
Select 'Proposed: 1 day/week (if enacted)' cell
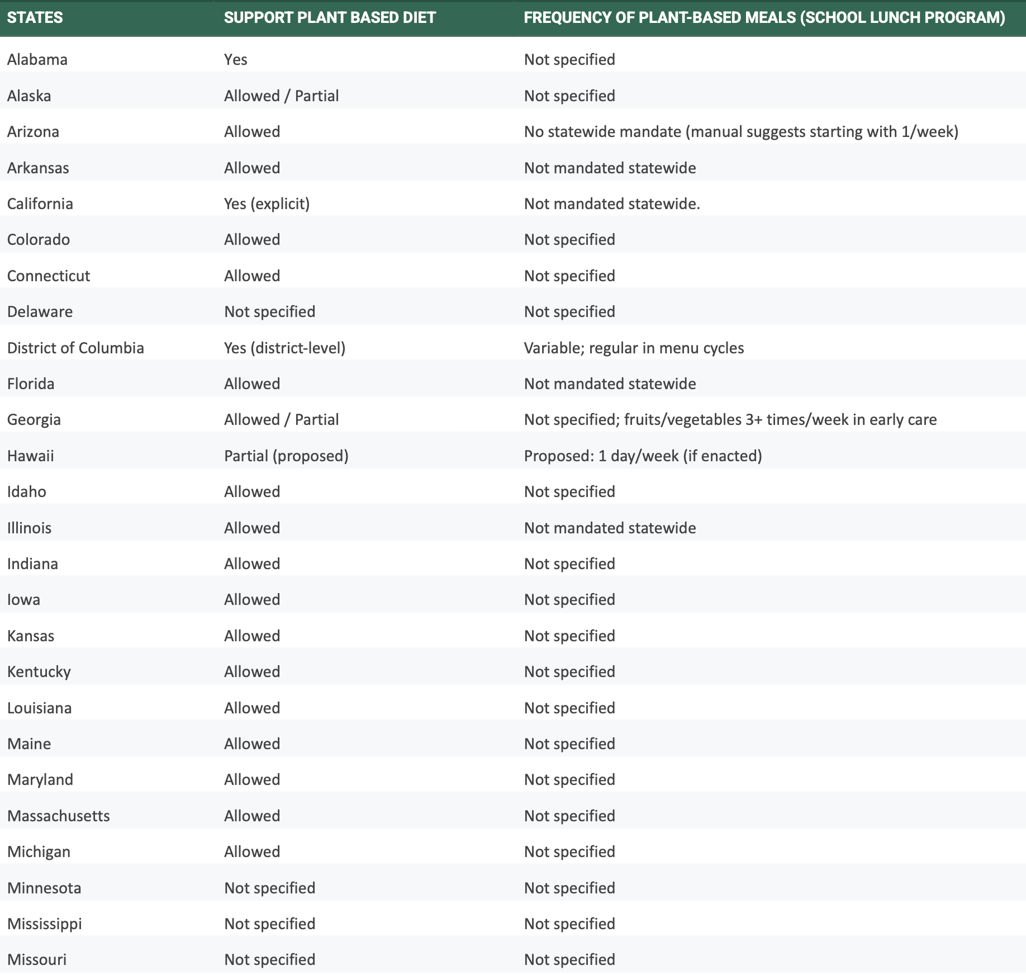(x=643, y=456)
